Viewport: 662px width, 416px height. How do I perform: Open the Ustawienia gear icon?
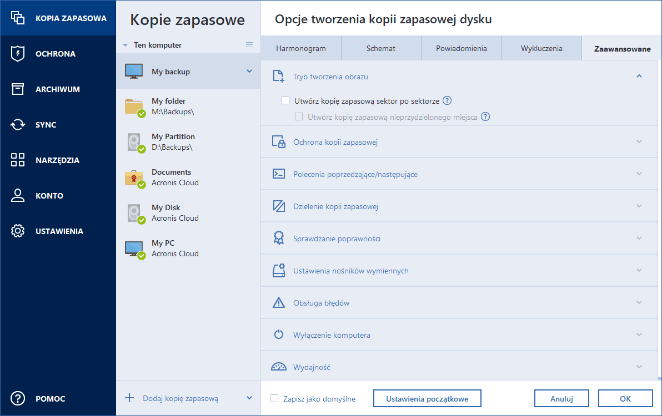[x=18, y=231]
